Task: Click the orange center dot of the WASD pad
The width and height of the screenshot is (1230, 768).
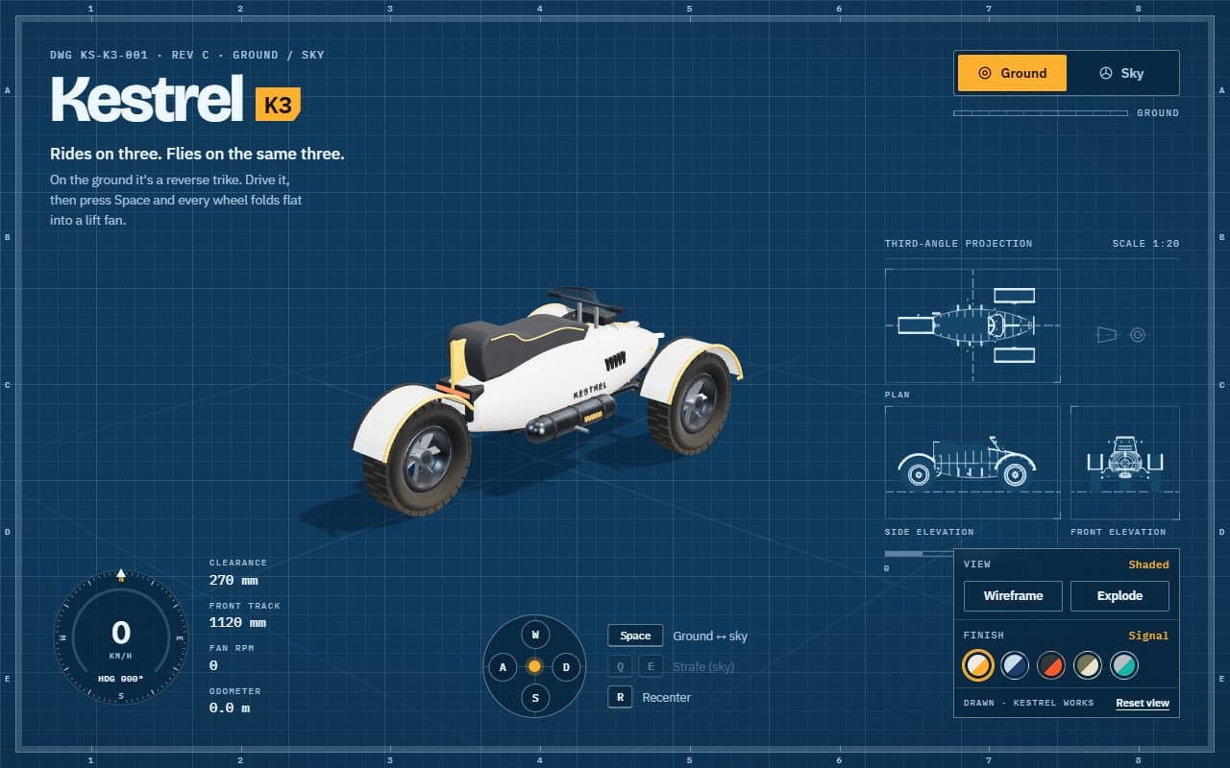Action: (x=535, y=666)
